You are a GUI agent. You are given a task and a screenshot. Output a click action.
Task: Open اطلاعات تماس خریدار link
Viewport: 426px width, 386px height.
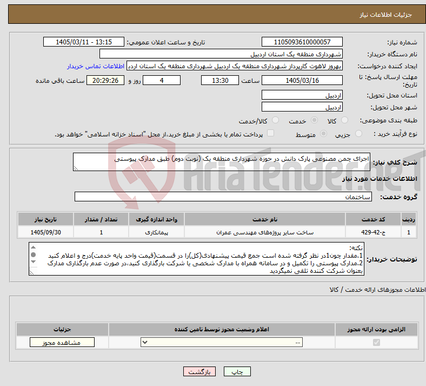[x=96, y=66]
